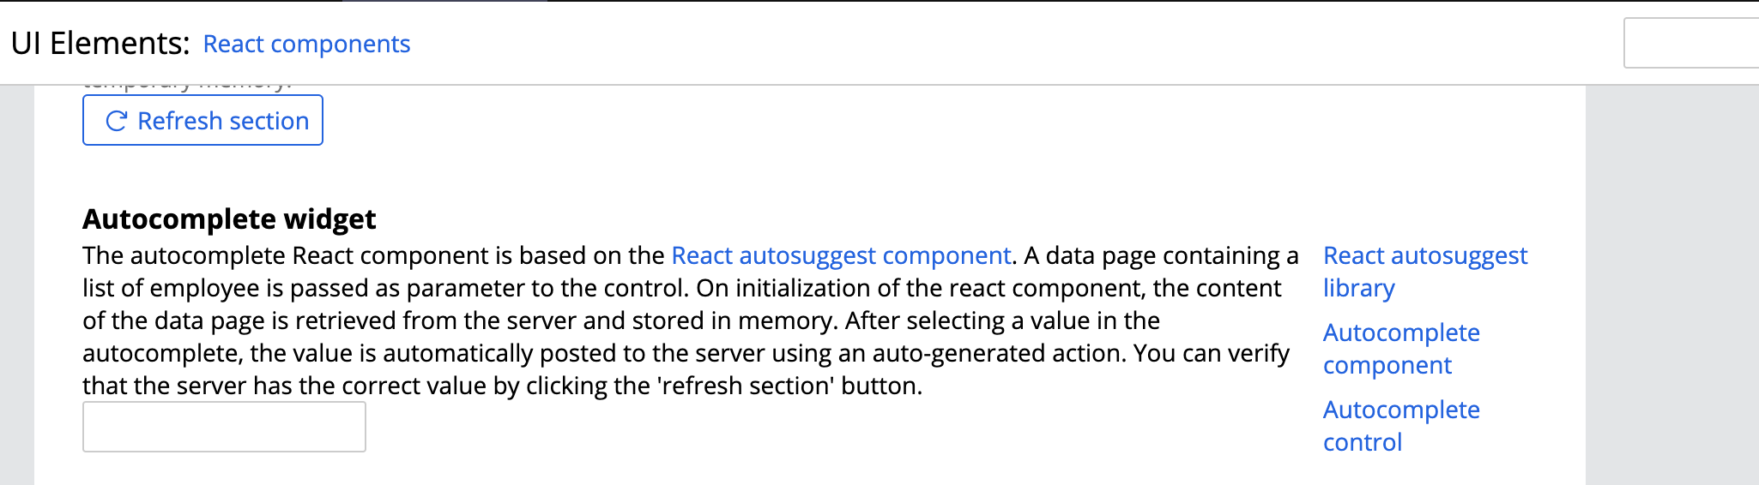Click the word 'library' in sidebar link

coord(1359,288)
